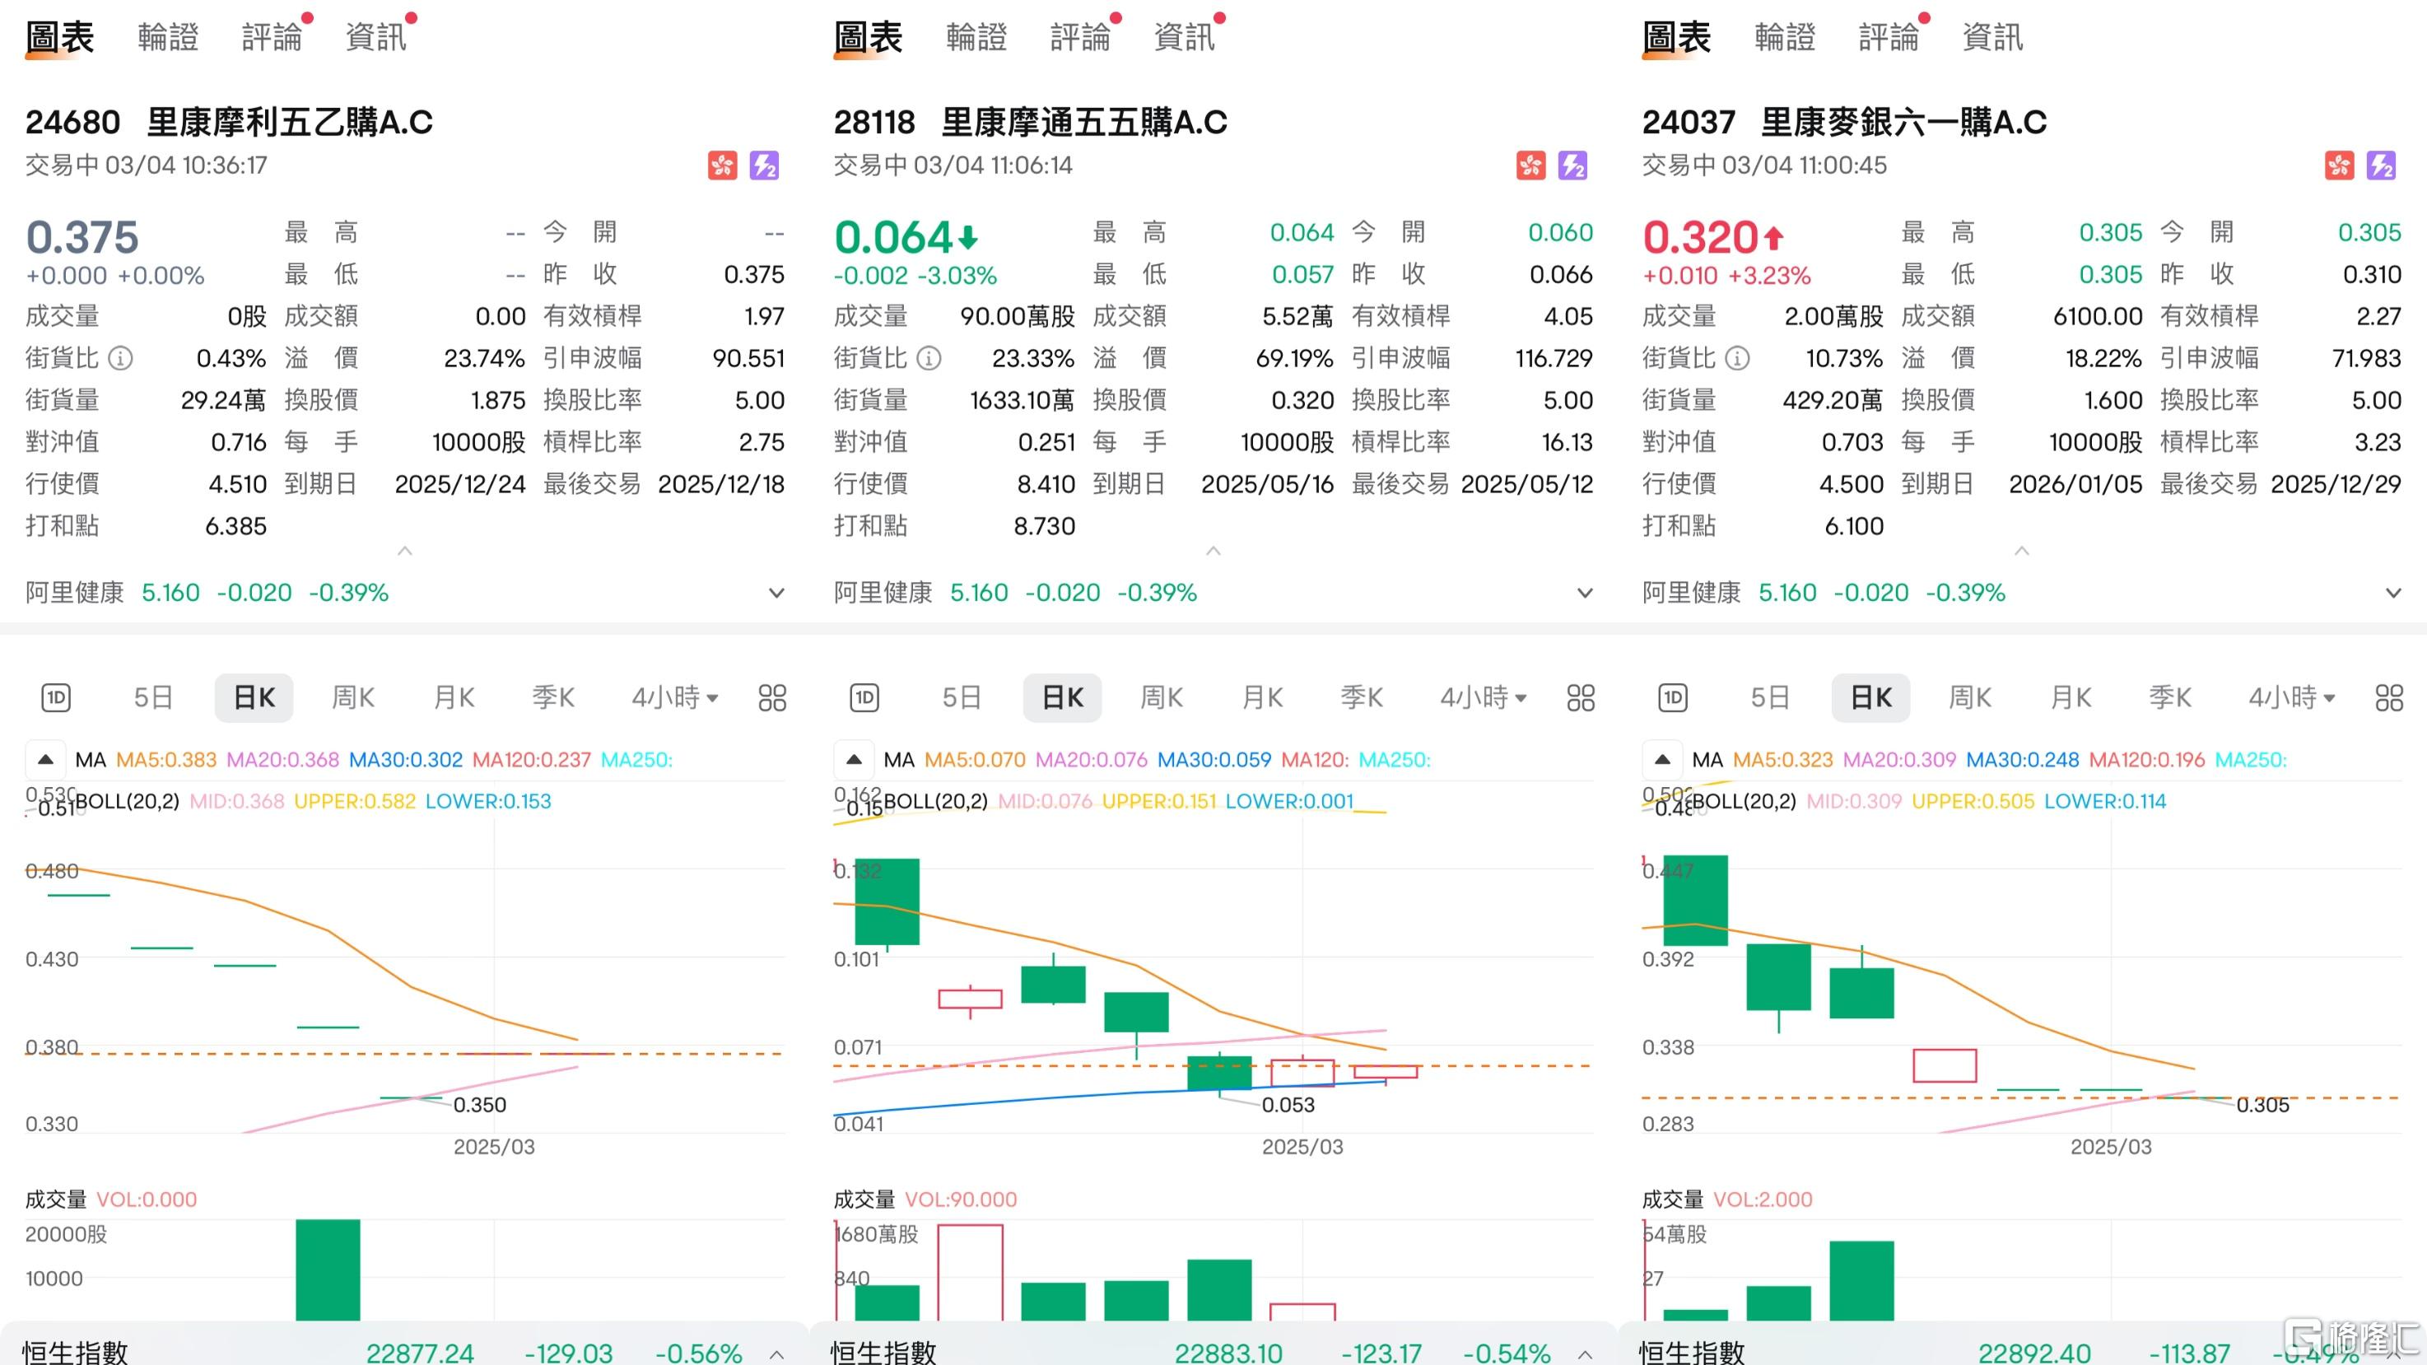Open 4小時 timeframe dropdown in 24037 chart

coord(2291,698)
